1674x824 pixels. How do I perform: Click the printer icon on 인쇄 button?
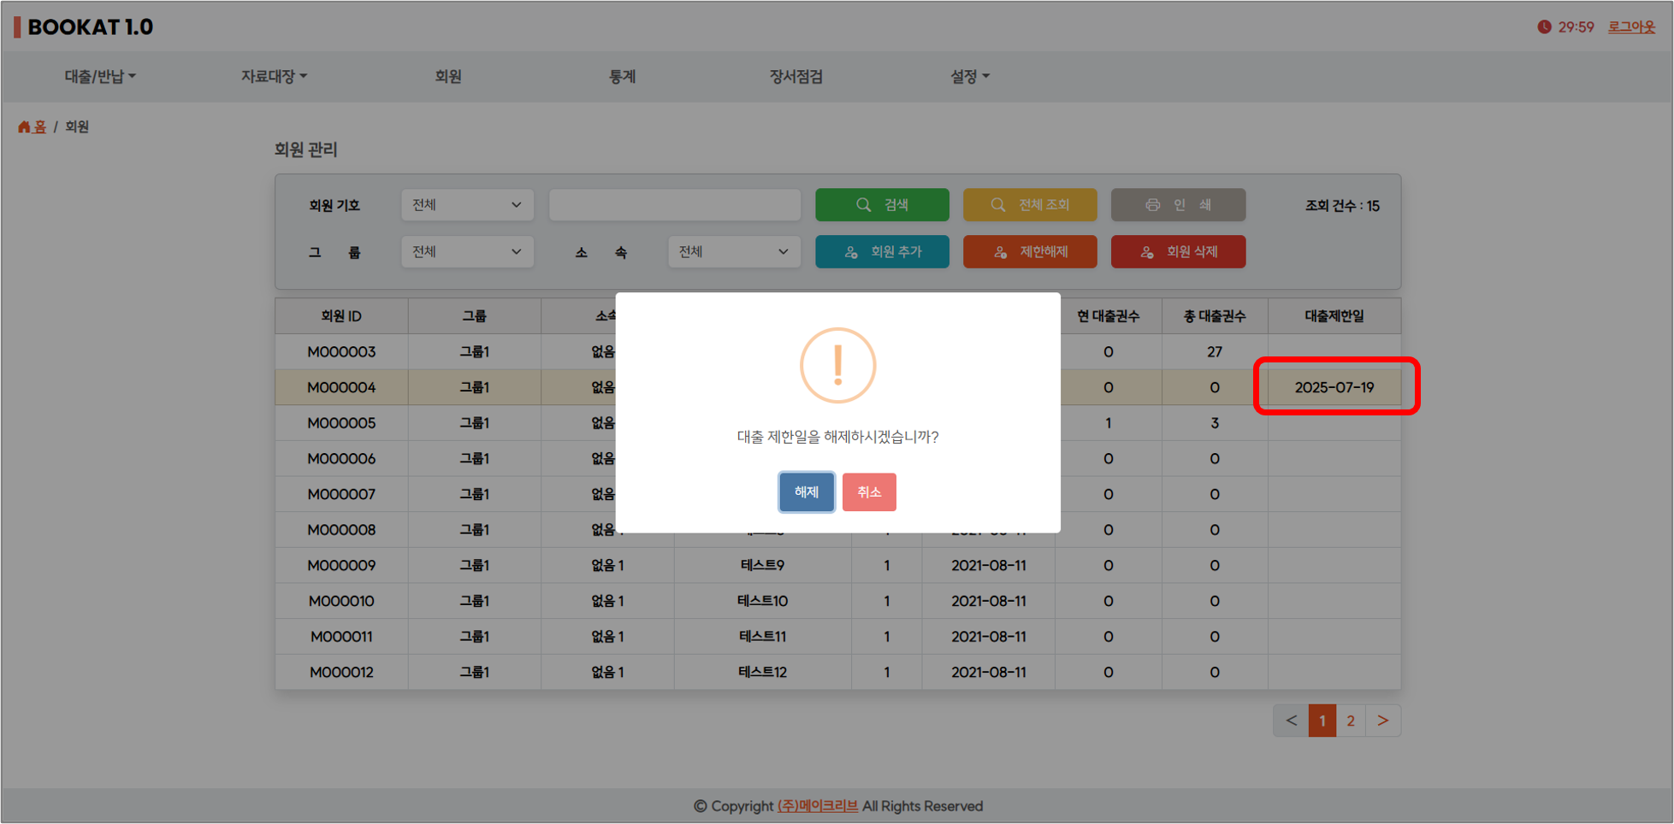1152,205
